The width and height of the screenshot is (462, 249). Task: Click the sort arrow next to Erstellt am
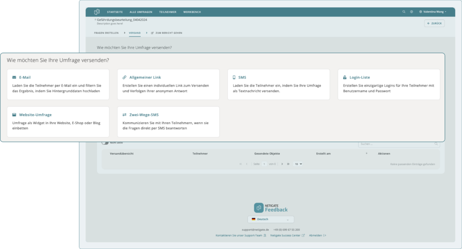tap(366, 153)
